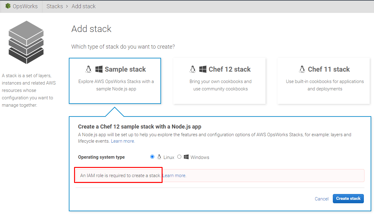Click penguin icon beside Linux radio option
The width and height of the screenshot is (374, 214).
point(159,157)
